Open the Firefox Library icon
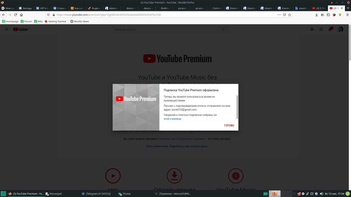 pos(322,15)
